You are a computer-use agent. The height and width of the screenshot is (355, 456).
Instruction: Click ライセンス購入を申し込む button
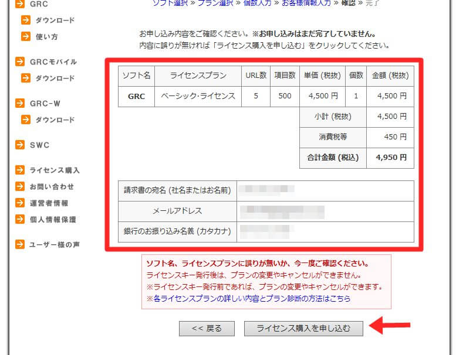(x=303, y=328)
